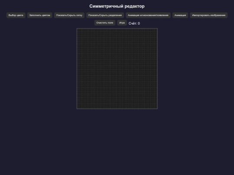Image resolution: width=234 pixels, height=175 pixels.
Task: Open the Выбор цвета color picker
Action: (16, 15)
